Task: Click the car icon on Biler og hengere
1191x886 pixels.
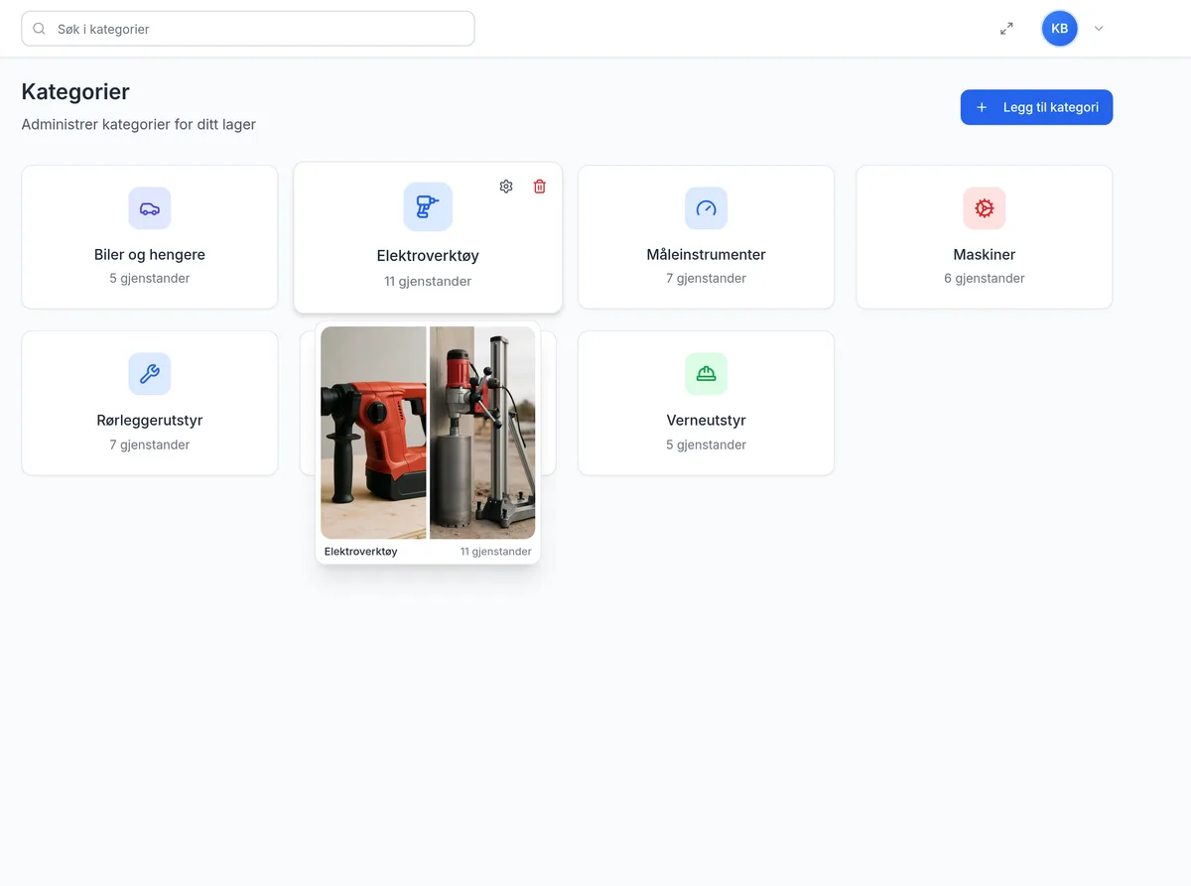Action: pyautogui.click(x=150, y=208)
